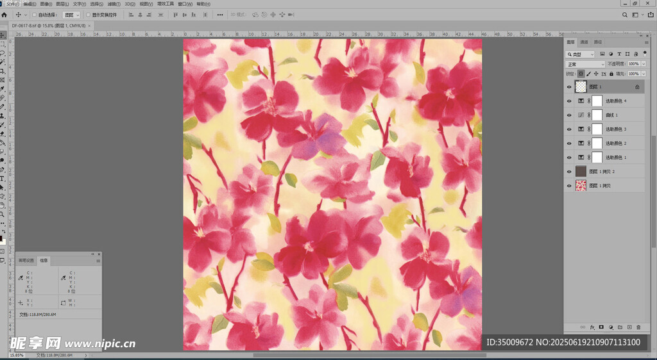Hide the 图层 1 拷贝 2 layer
Viewport: 657px width, 360px height.
coord(569,172)
